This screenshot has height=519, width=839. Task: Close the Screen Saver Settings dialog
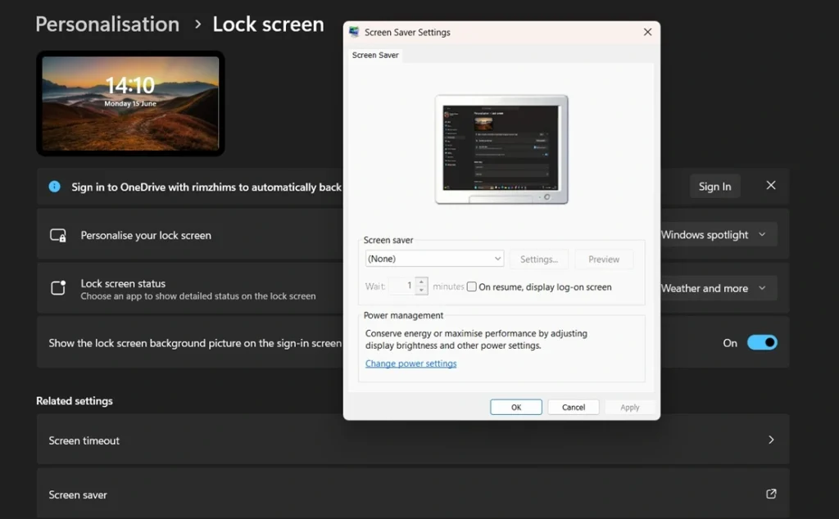[647, 32]
